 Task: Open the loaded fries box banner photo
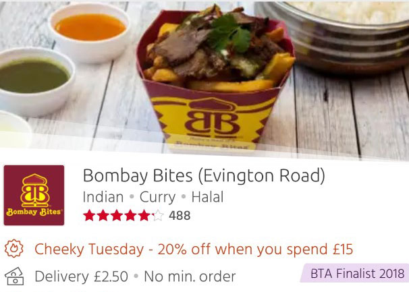pos(215,78)
